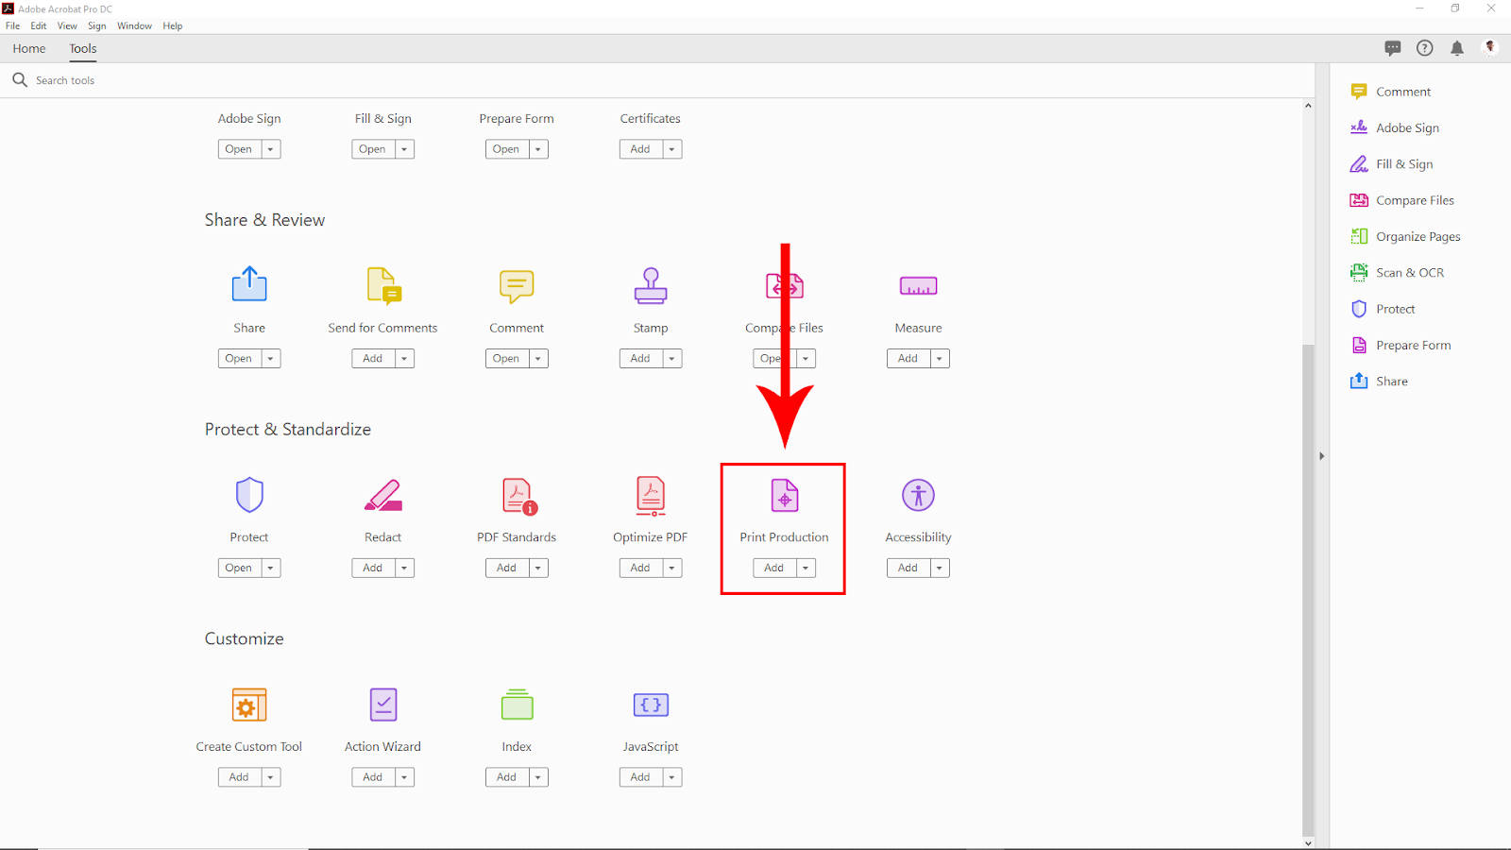Open the chat messages icon in header

[x=1393, y=48]
